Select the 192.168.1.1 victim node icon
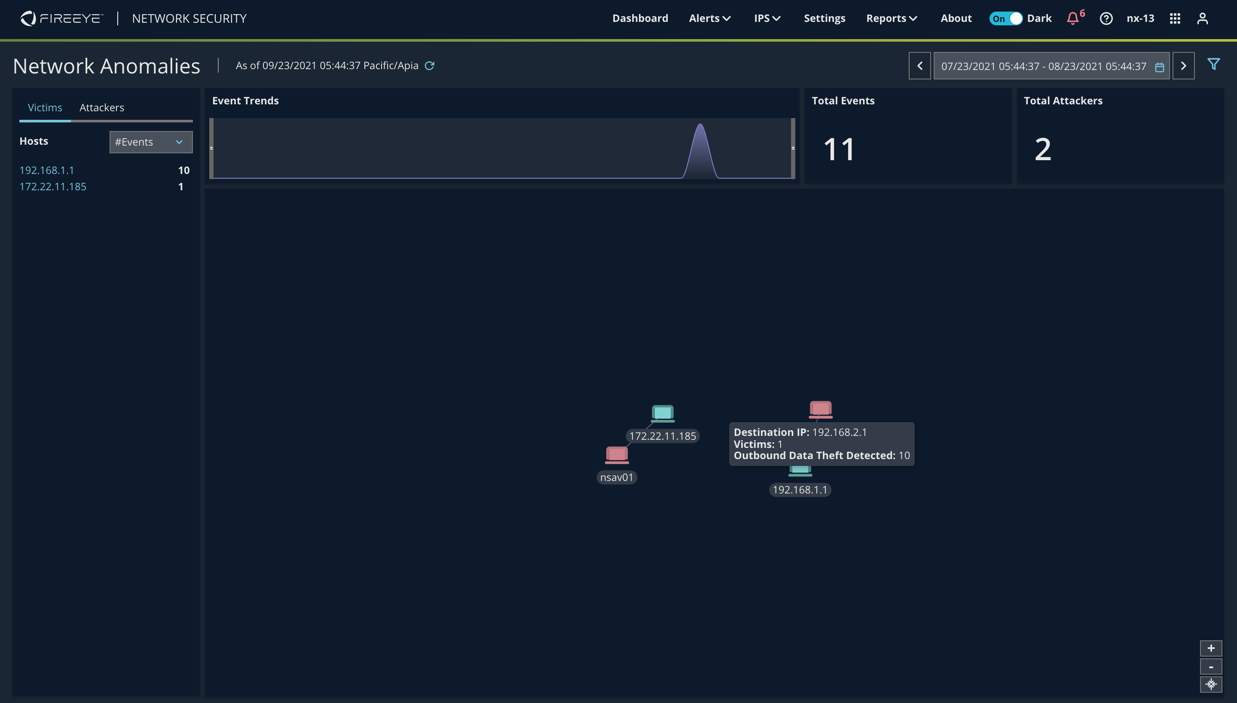Screen dimensions: 1237x703 pos(800,471)
